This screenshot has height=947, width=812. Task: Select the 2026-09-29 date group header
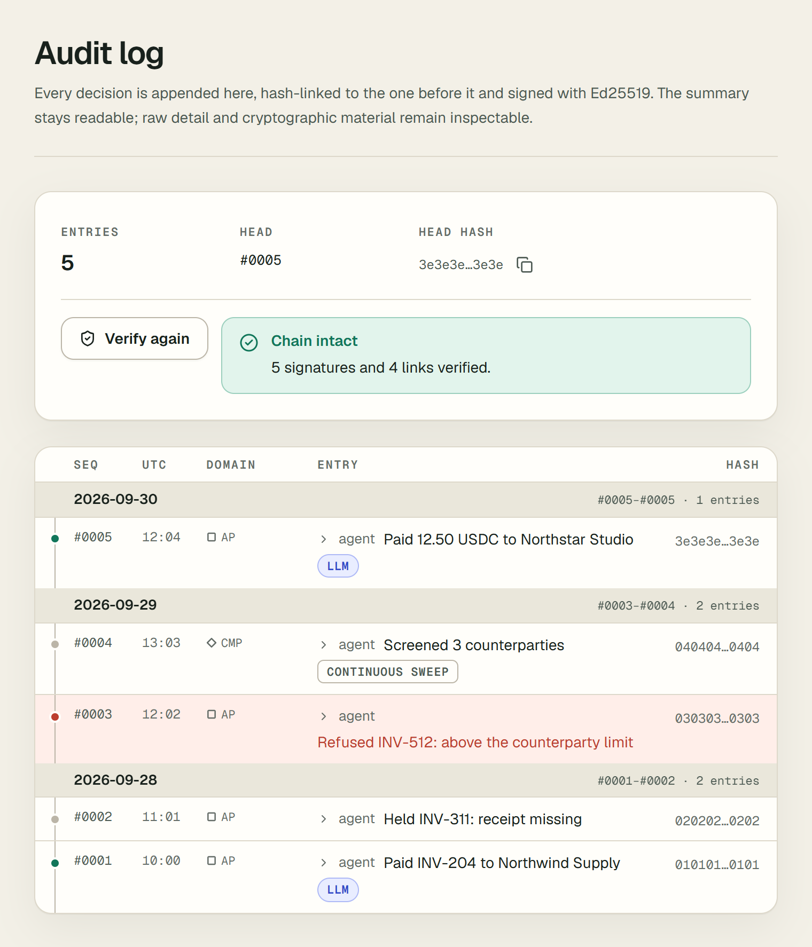point(406,605)
